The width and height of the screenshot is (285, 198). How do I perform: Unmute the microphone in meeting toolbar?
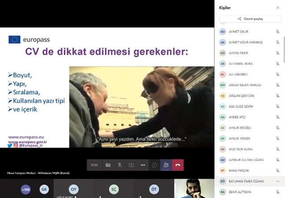tap(120, 165)
